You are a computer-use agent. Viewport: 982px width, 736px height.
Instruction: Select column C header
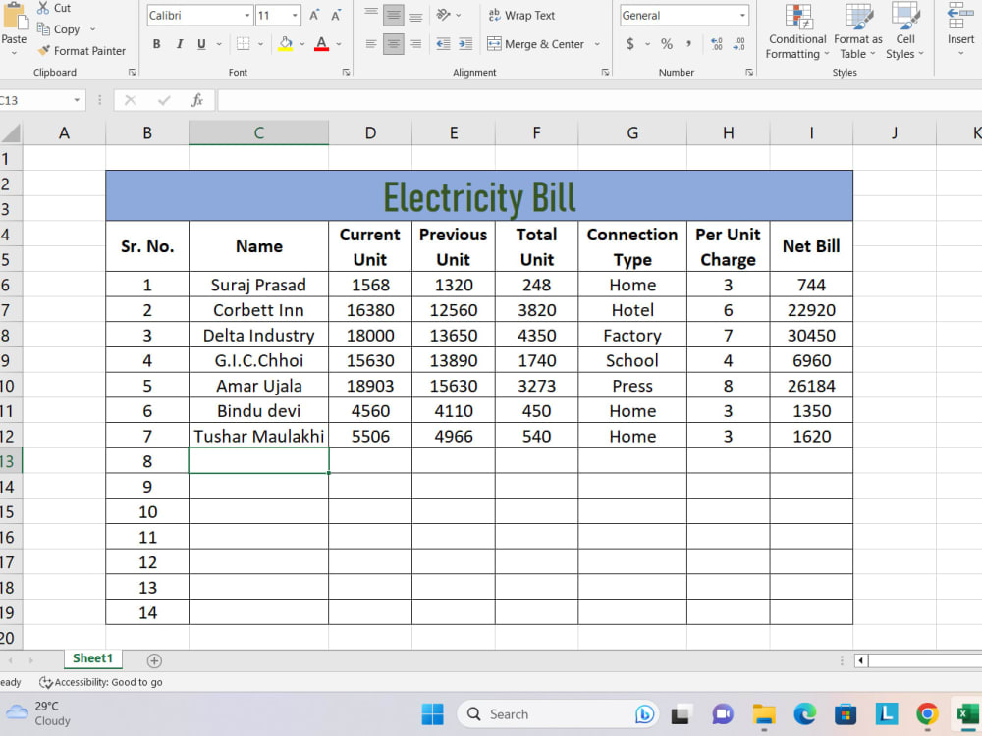[258, 132]
